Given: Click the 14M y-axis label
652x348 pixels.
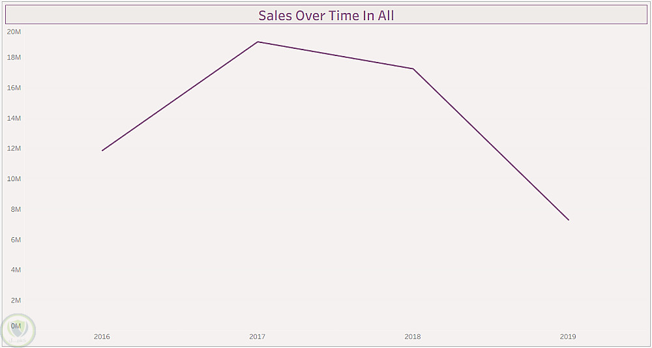Looking at the screenshot, I should point(14,118).
